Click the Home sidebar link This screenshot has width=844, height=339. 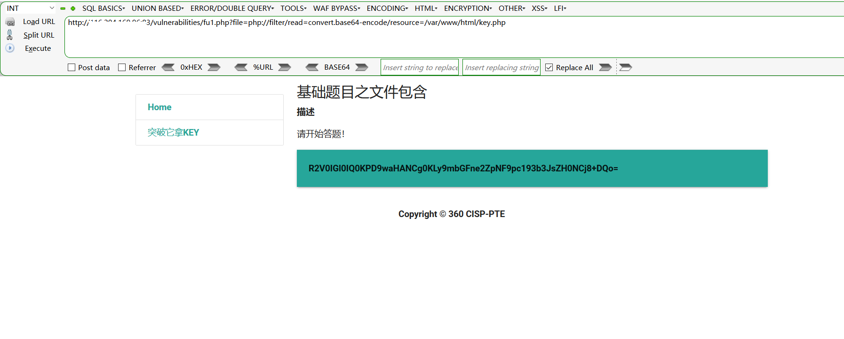coord(159,107)
